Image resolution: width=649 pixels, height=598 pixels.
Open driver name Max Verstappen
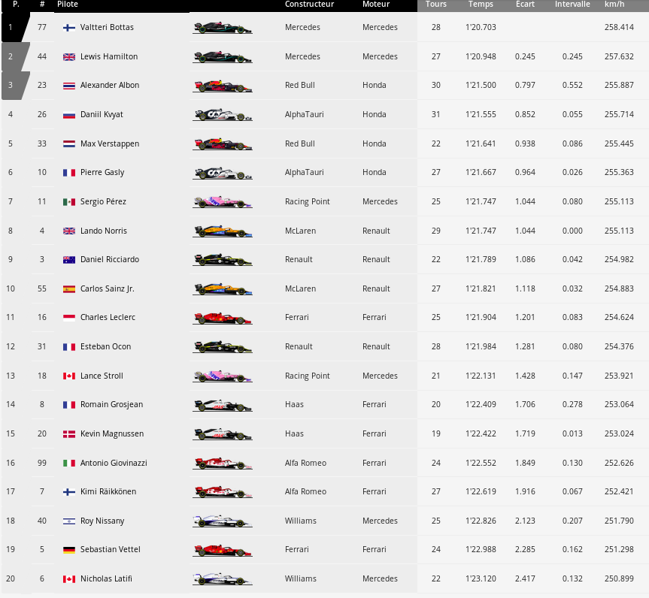click(x=110, y=144)
